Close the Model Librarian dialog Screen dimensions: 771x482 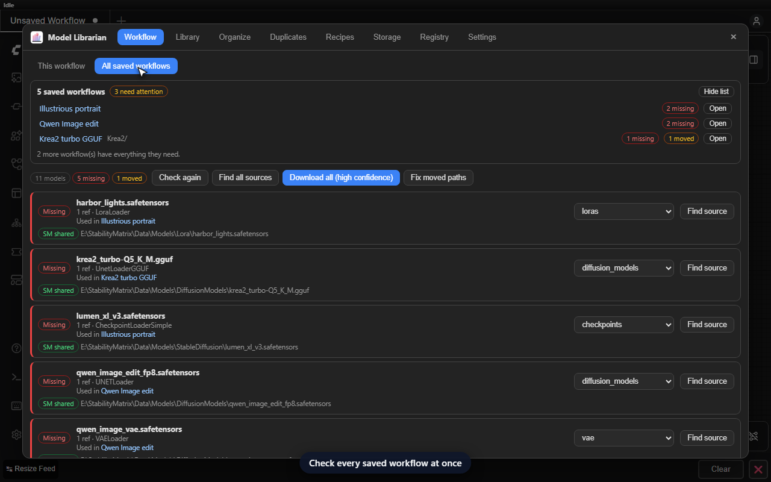click(733, 37)
